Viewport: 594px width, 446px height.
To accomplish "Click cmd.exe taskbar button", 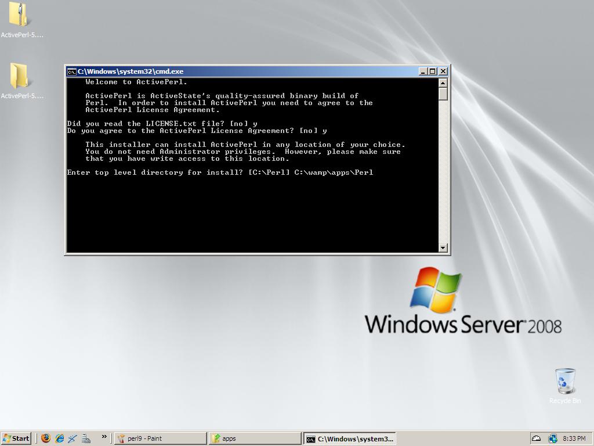I will [350, 438].
